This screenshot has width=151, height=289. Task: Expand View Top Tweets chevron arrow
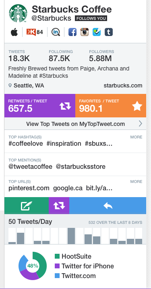[141, 123]
